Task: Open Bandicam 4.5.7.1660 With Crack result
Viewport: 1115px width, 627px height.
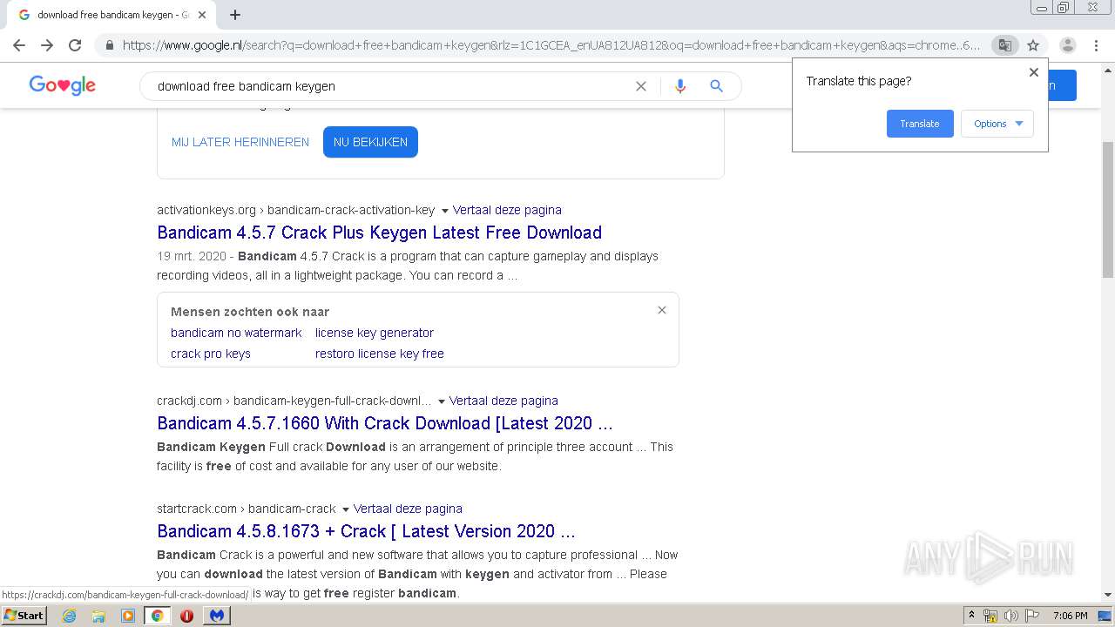Action: (x=385, y=423)
